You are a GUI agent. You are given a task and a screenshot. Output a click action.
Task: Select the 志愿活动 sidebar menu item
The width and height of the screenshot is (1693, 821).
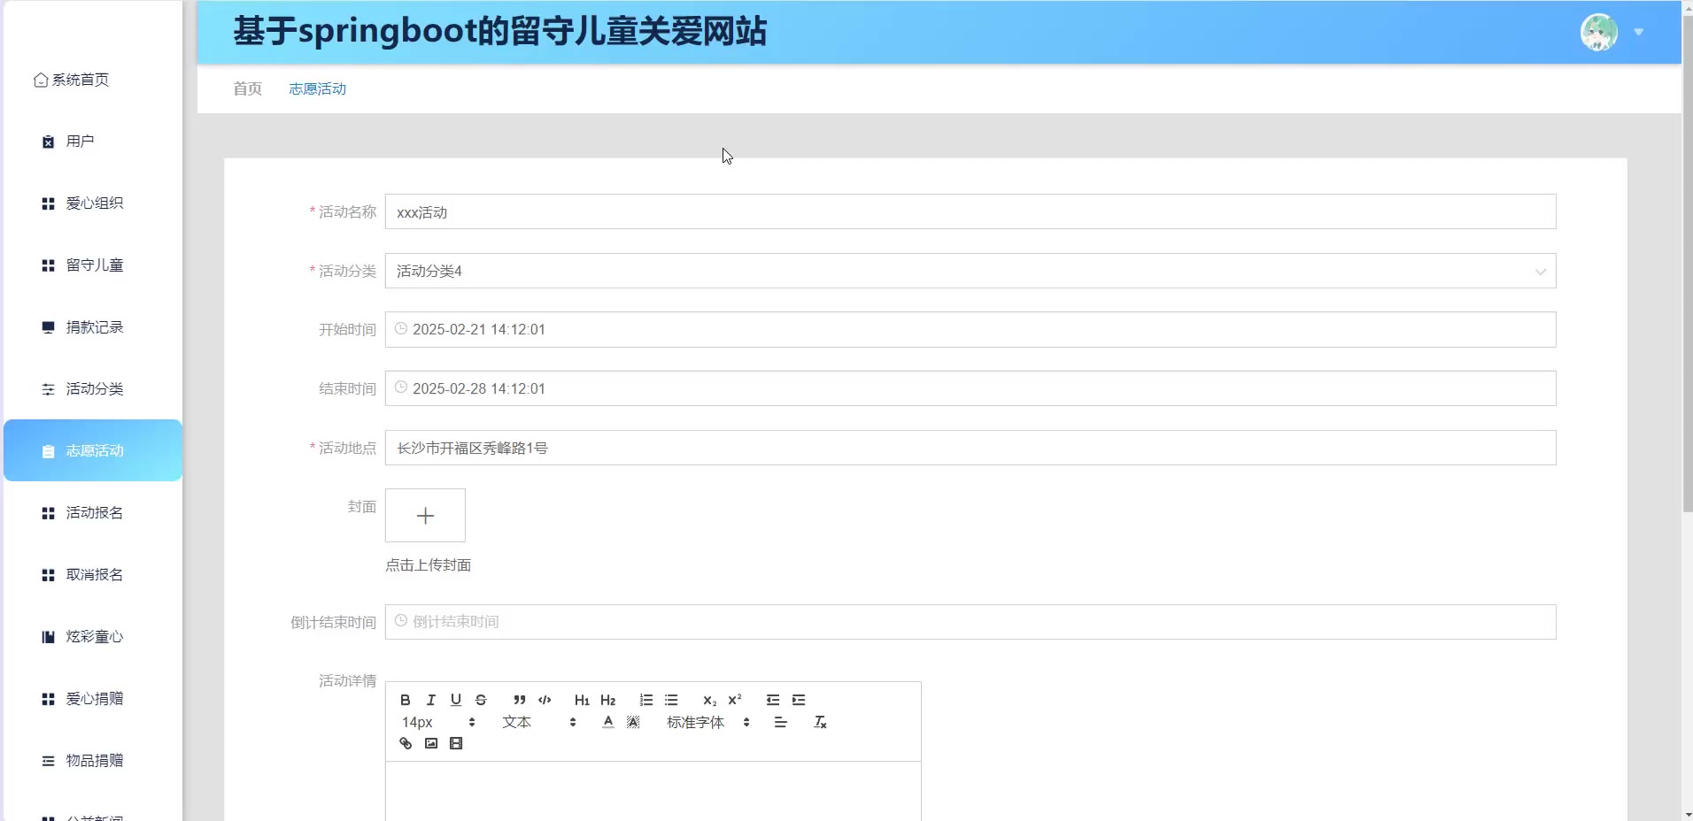coord(93,450)
